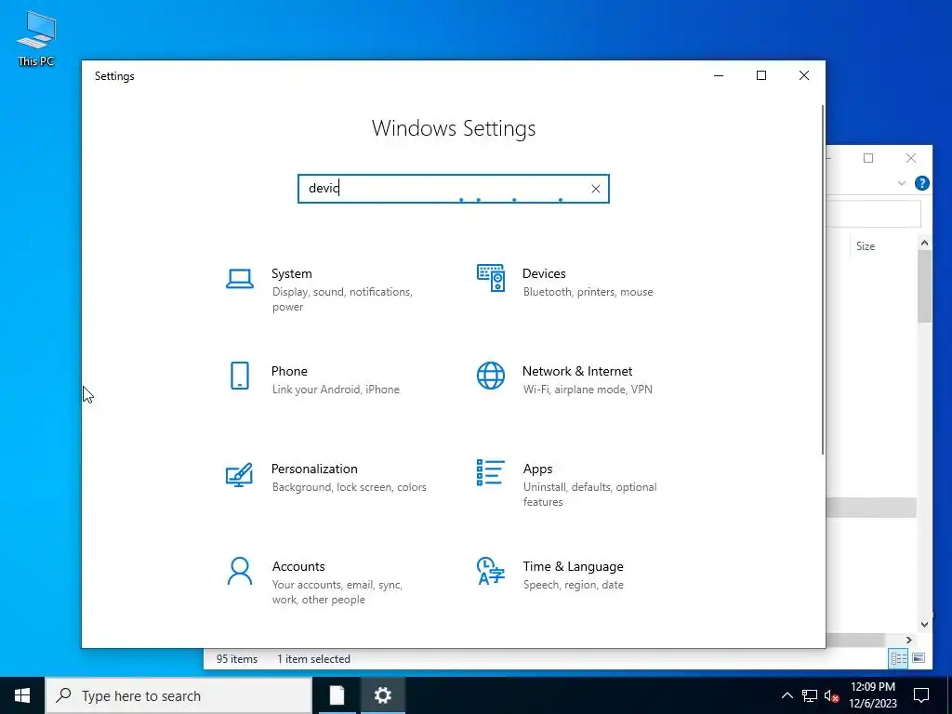Click the Apps category title
952x714 pixels.
(x=538, y=469)
